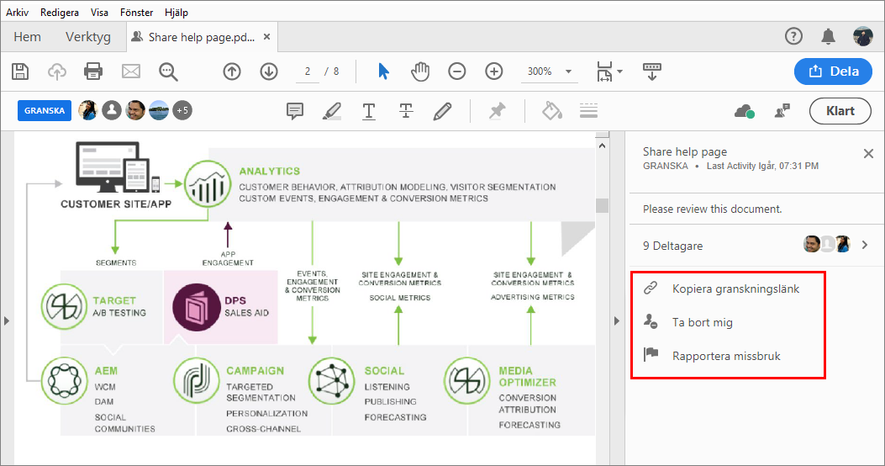Close the Share help page.pdf tab
885x466 pixels.
pyautogui.click(x=267, y=37)
